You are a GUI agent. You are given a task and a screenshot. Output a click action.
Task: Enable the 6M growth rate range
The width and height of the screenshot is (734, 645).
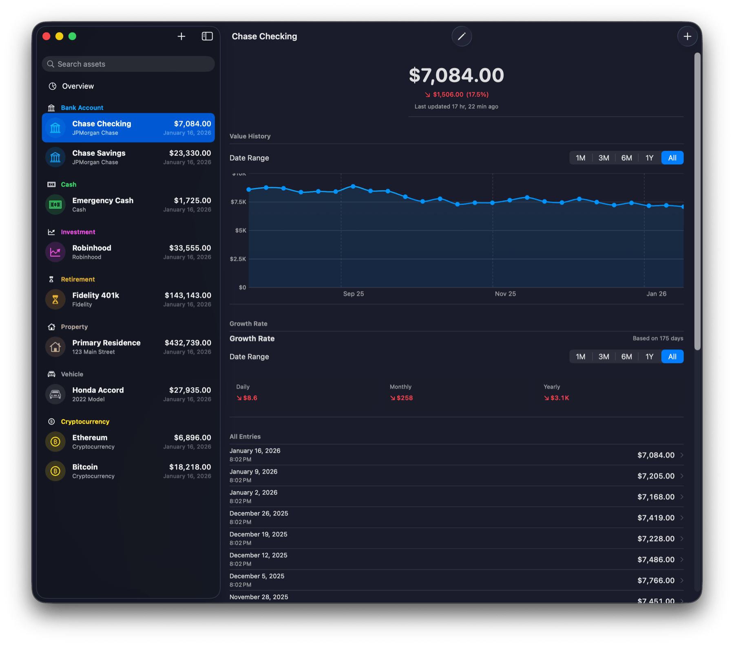coord(626,356)
